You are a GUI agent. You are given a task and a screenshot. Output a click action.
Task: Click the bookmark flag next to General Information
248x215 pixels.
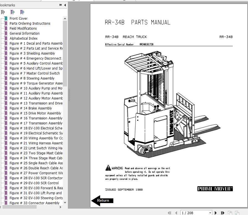click(x=6, y=33)
